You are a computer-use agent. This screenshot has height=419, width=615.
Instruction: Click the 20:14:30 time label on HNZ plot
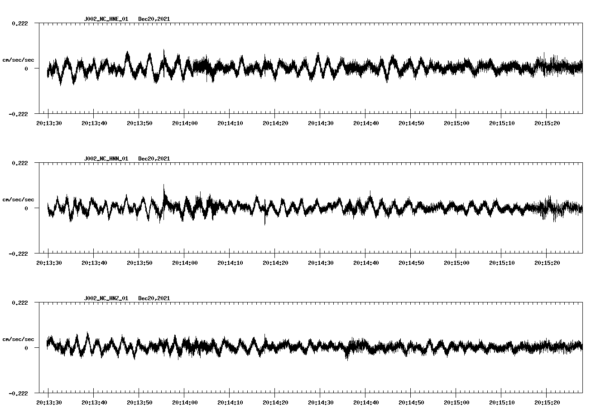click(x=321, y=403)
